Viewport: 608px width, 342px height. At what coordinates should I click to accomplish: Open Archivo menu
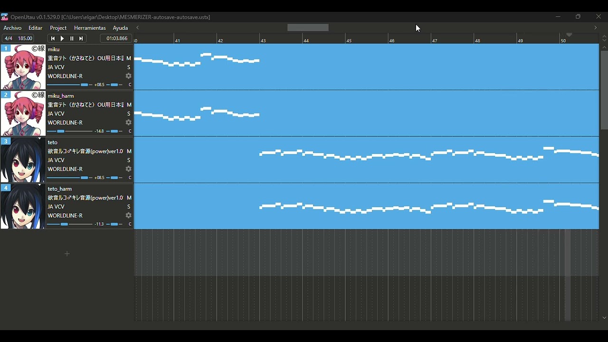tap(12, 28)
